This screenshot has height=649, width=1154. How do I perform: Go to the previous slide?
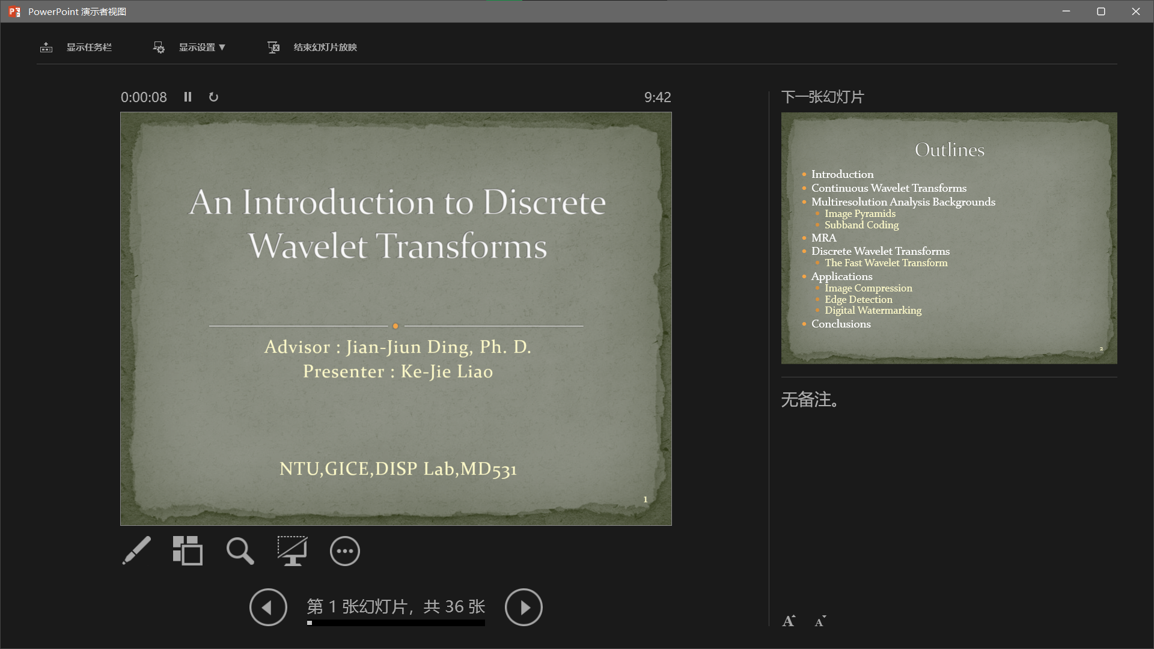pos(268,607)
